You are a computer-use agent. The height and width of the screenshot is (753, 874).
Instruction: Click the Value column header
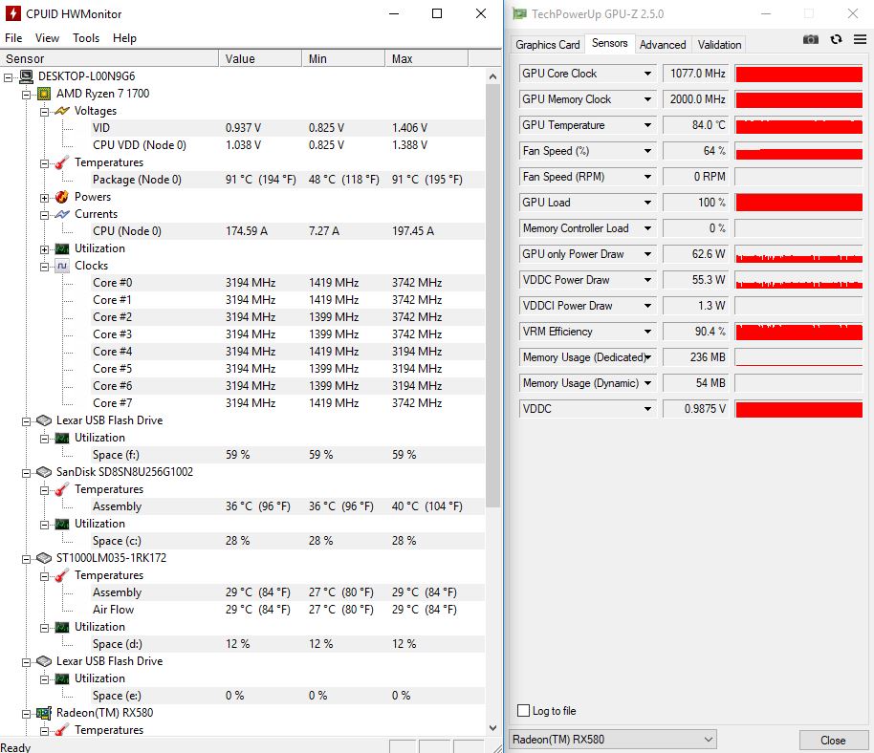[260, 58]
